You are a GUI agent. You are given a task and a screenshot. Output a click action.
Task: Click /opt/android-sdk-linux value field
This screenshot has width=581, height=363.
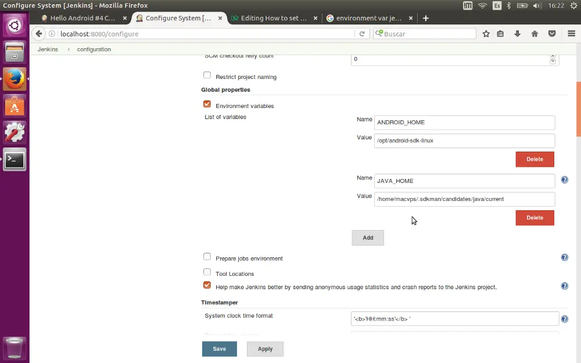pos(464,141)
